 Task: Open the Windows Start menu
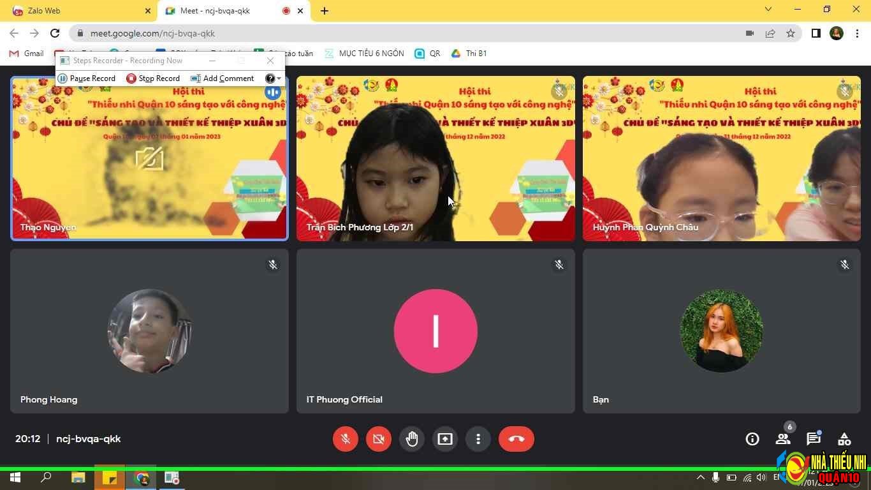[15, 477]
